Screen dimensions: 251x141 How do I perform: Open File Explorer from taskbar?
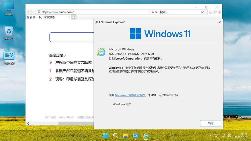(x=125, y=135)
